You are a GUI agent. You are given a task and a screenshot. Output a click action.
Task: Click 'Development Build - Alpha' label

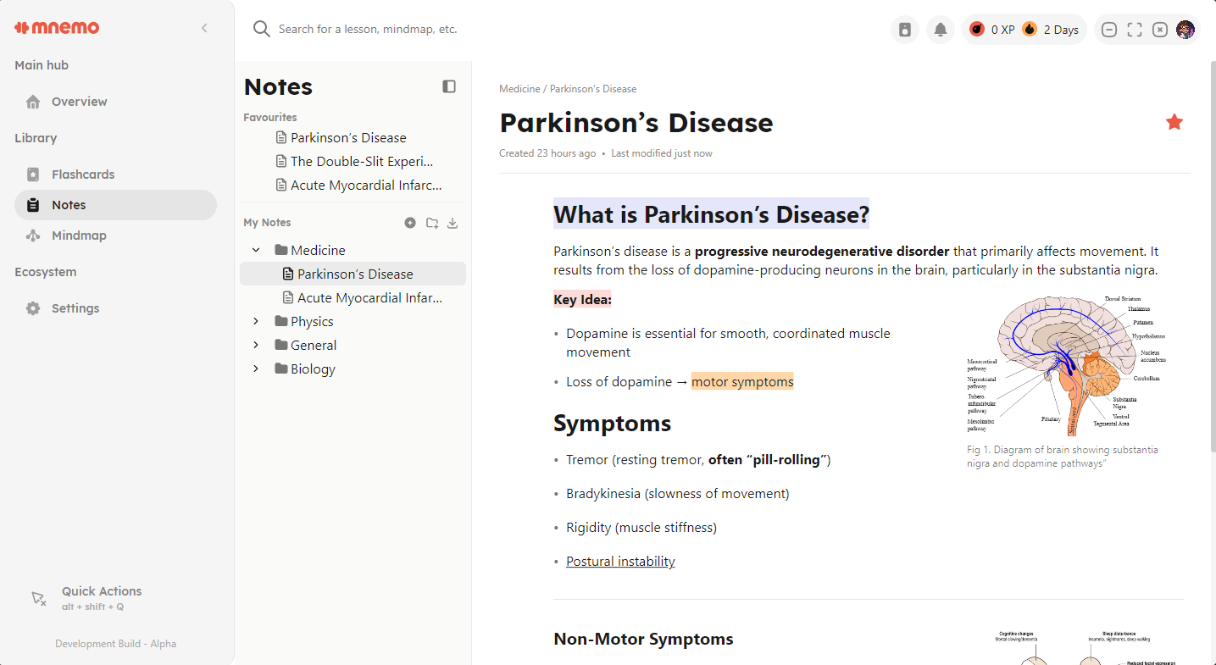coord(115,644)
